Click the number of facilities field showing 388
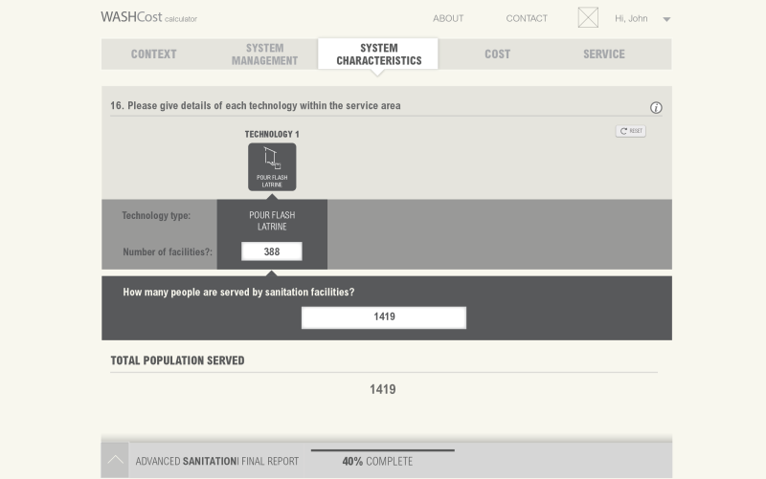The image size is (766, 479). click(272, 251)
